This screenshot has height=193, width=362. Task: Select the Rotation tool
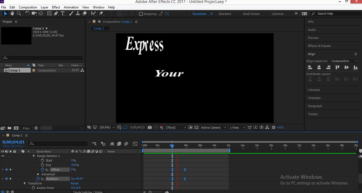[x=27, y=14]
